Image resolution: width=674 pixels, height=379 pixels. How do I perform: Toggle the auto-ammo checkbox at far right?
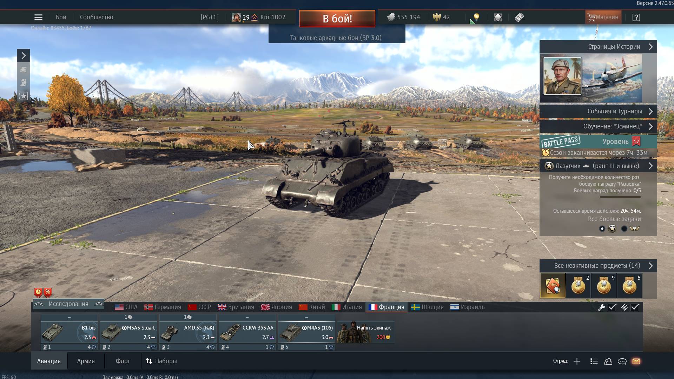point(635,307)
